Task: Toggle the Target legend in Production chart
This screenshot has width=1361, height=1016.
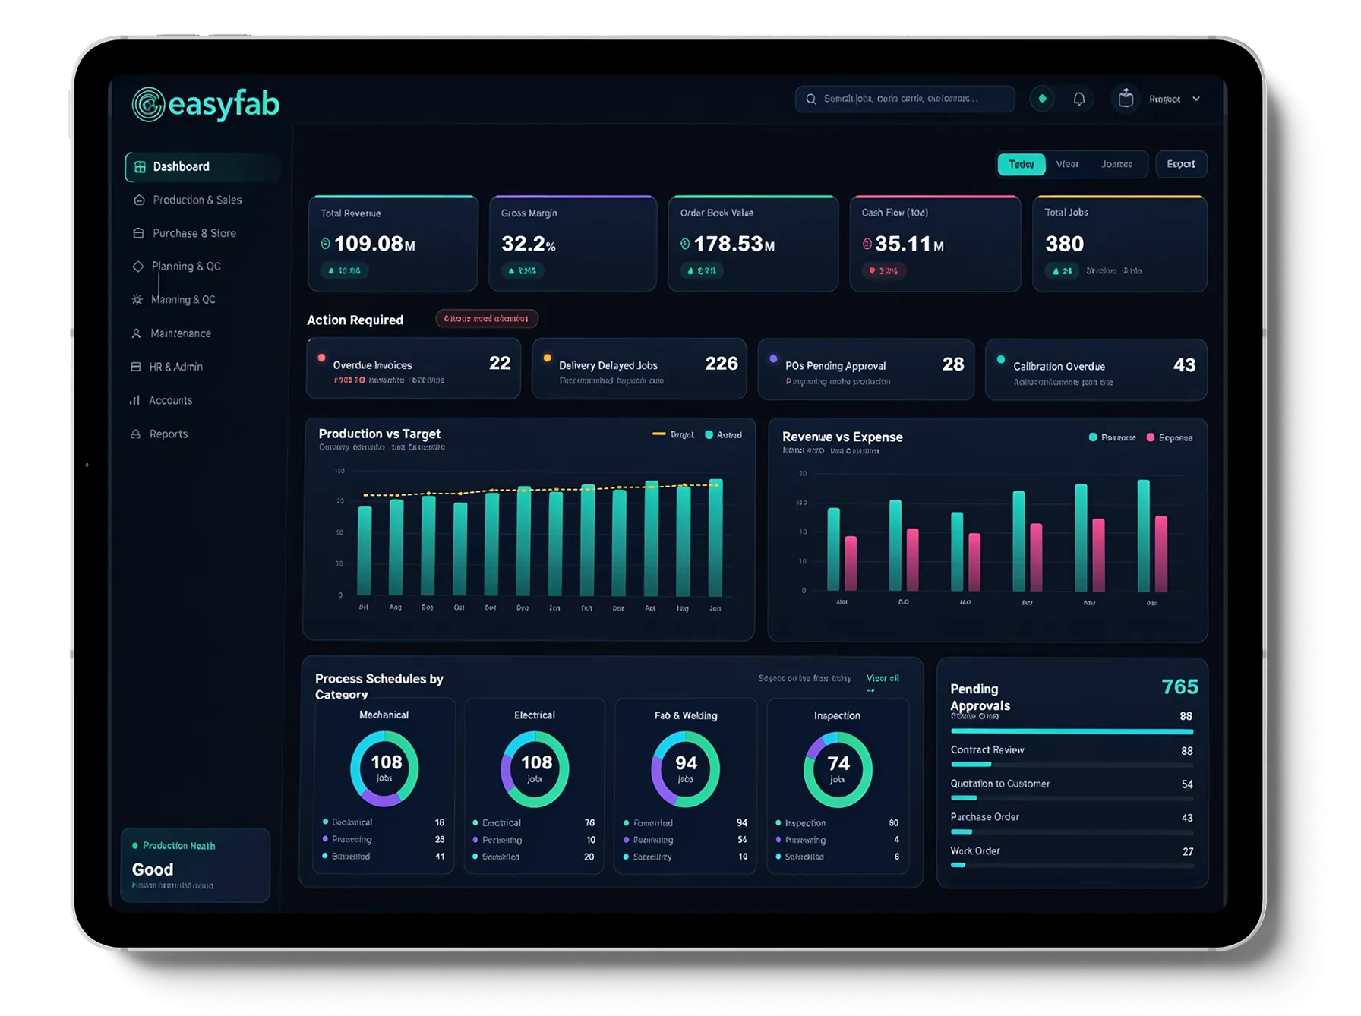Action: (x=673, y=434)
